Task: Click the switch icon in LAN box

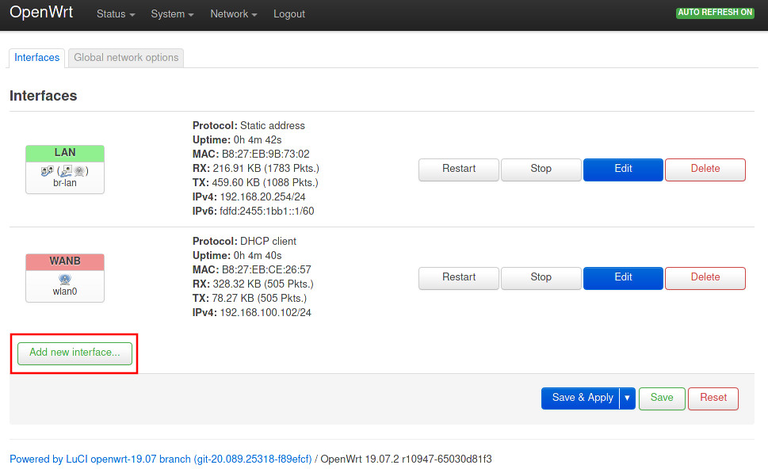Action: [47, 171]
